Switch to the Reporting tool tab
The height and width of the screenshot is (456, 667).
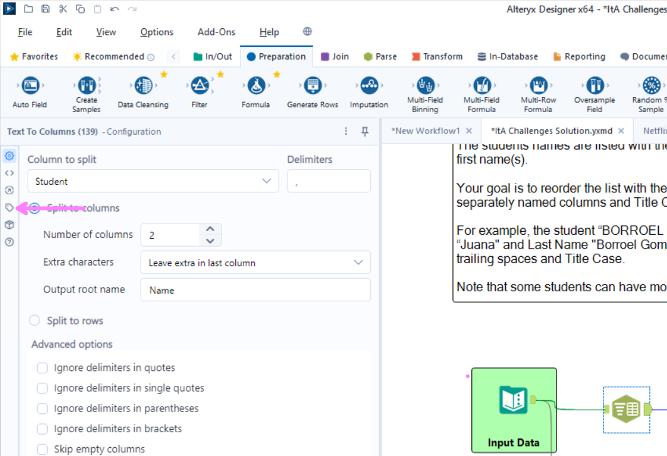click(x=579, y=56)
